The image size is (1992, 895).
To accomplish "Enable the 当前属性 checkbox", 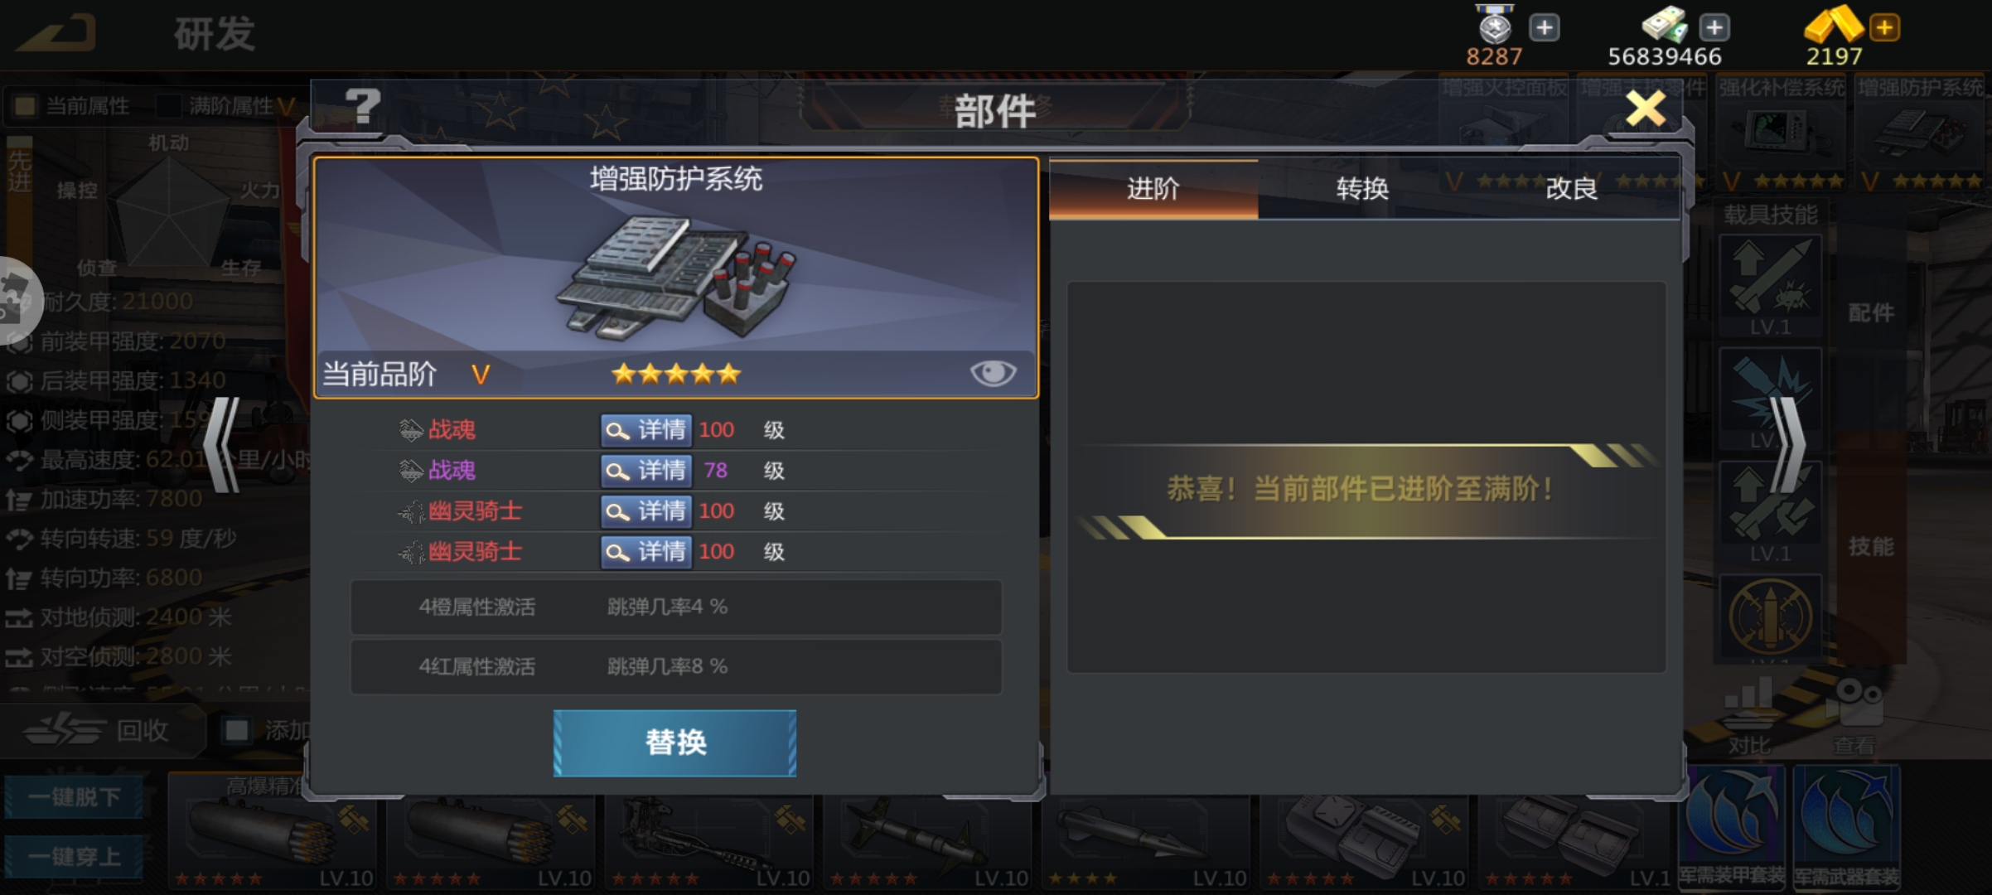I will pos(25,106).
